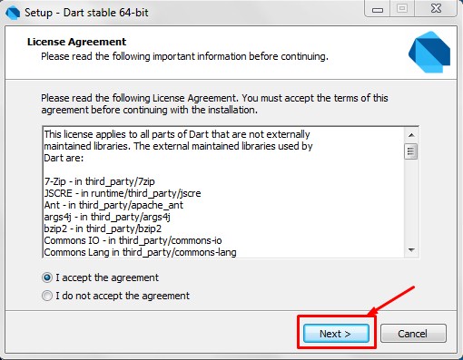Click 'Ant - in third_party/apache_ant' line
Viewport: 463px width, 360px height.
point(113,205)
